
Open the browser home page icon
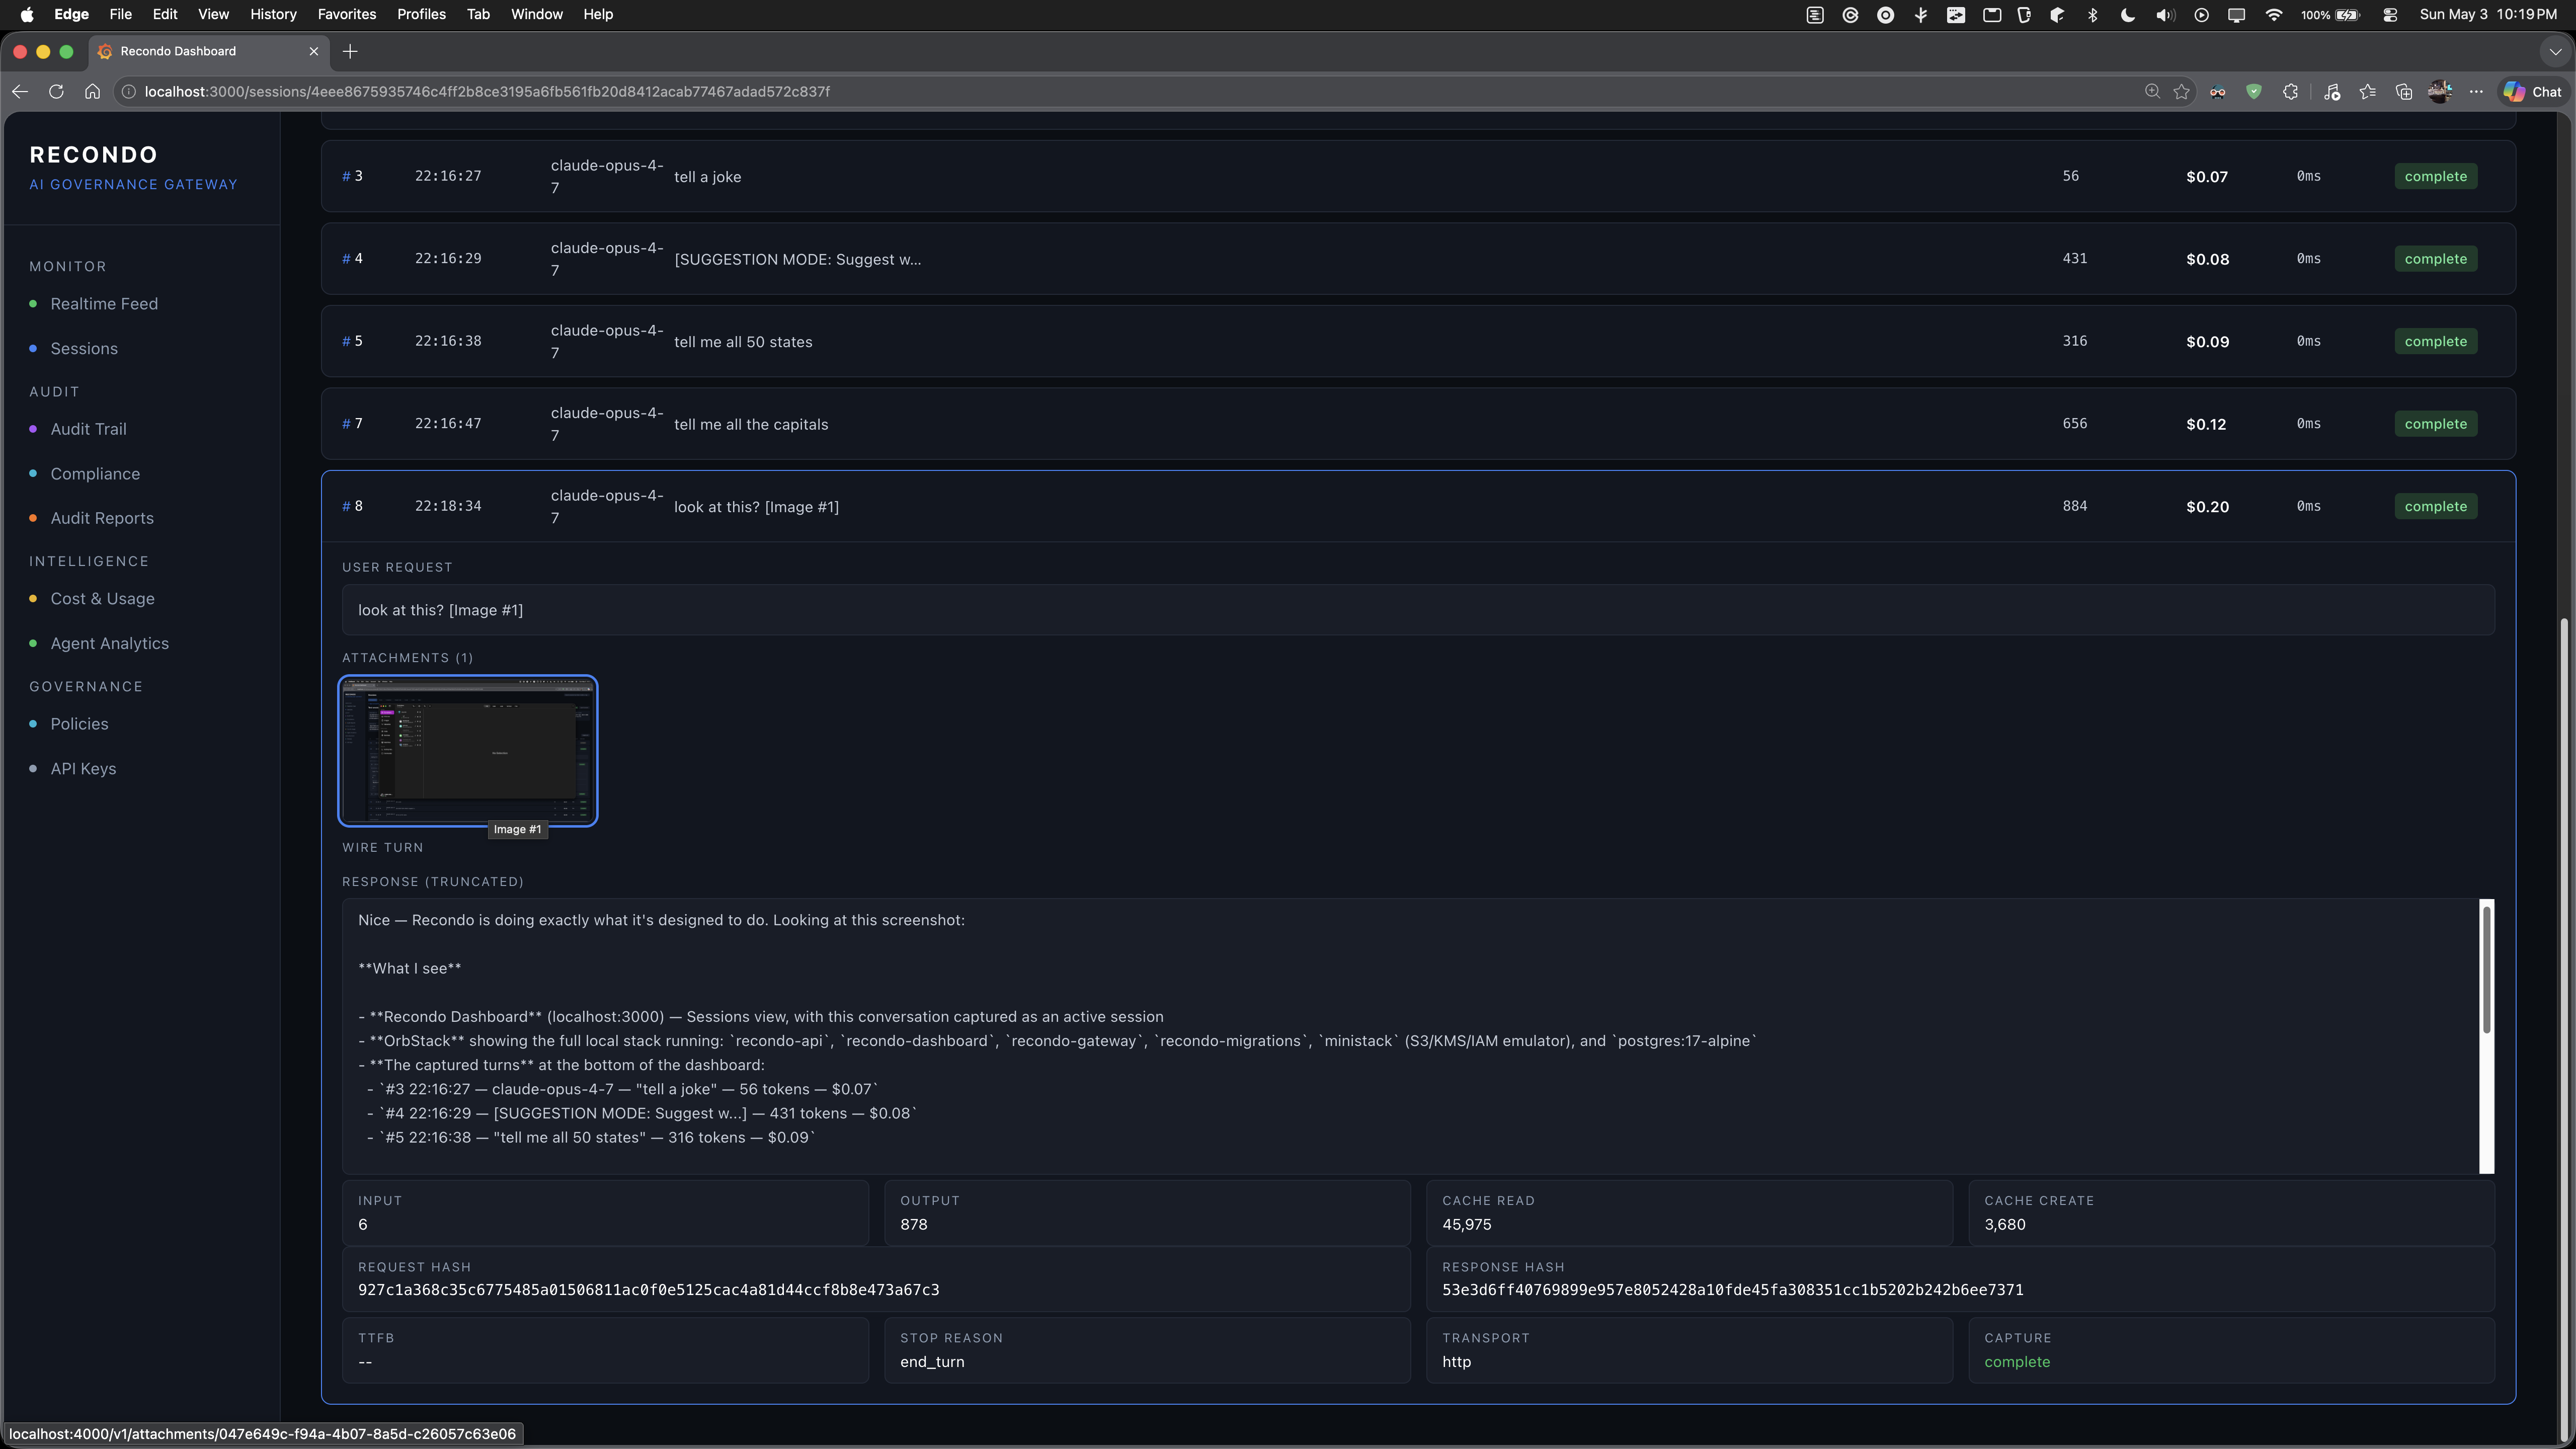click(x=92, y=91)
